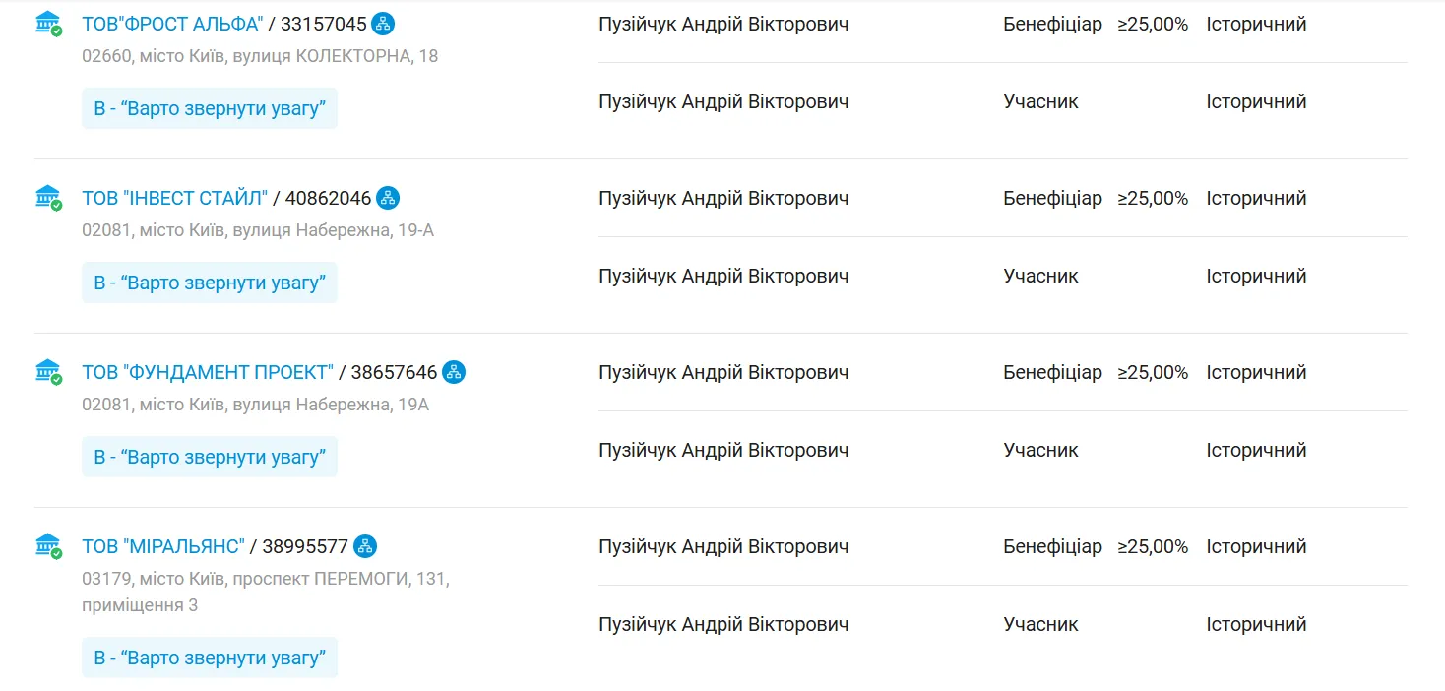Click the beneficiary name in the ФРОСТ АЛЬФА row
The width and height of the screenshot is (1445, 691).
click(x=723, y=24)
